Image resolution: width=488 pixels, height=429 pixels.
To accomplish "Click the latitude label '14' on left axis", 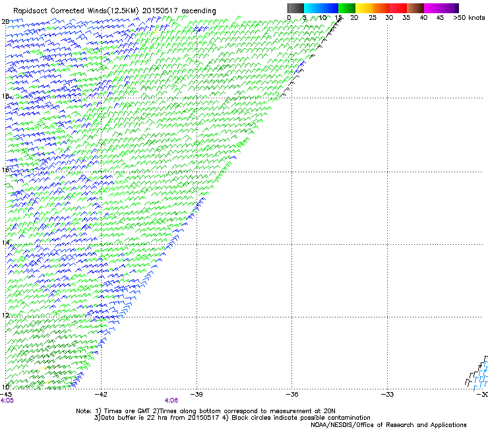I will pos(5,242).
